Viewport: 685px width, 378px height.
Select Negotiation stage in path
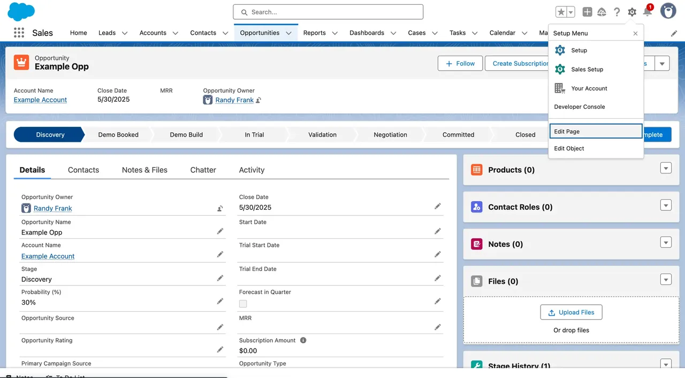[x=390, y=134]
